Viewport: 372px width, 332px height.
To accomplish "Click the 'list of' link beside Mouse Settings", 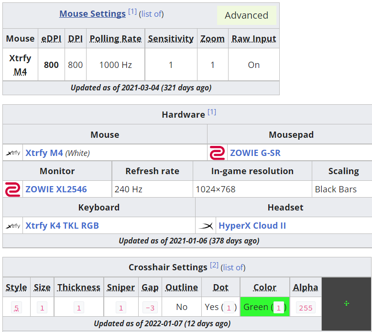I will point(151,14).
